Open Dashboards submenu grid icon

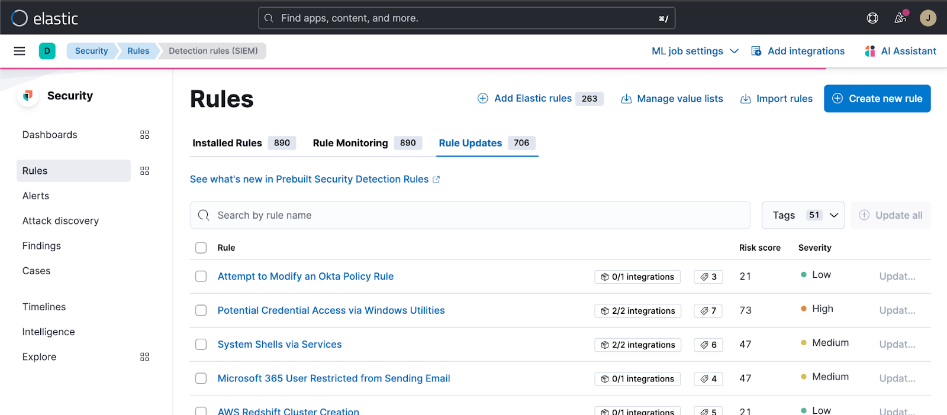click(144, 135)
